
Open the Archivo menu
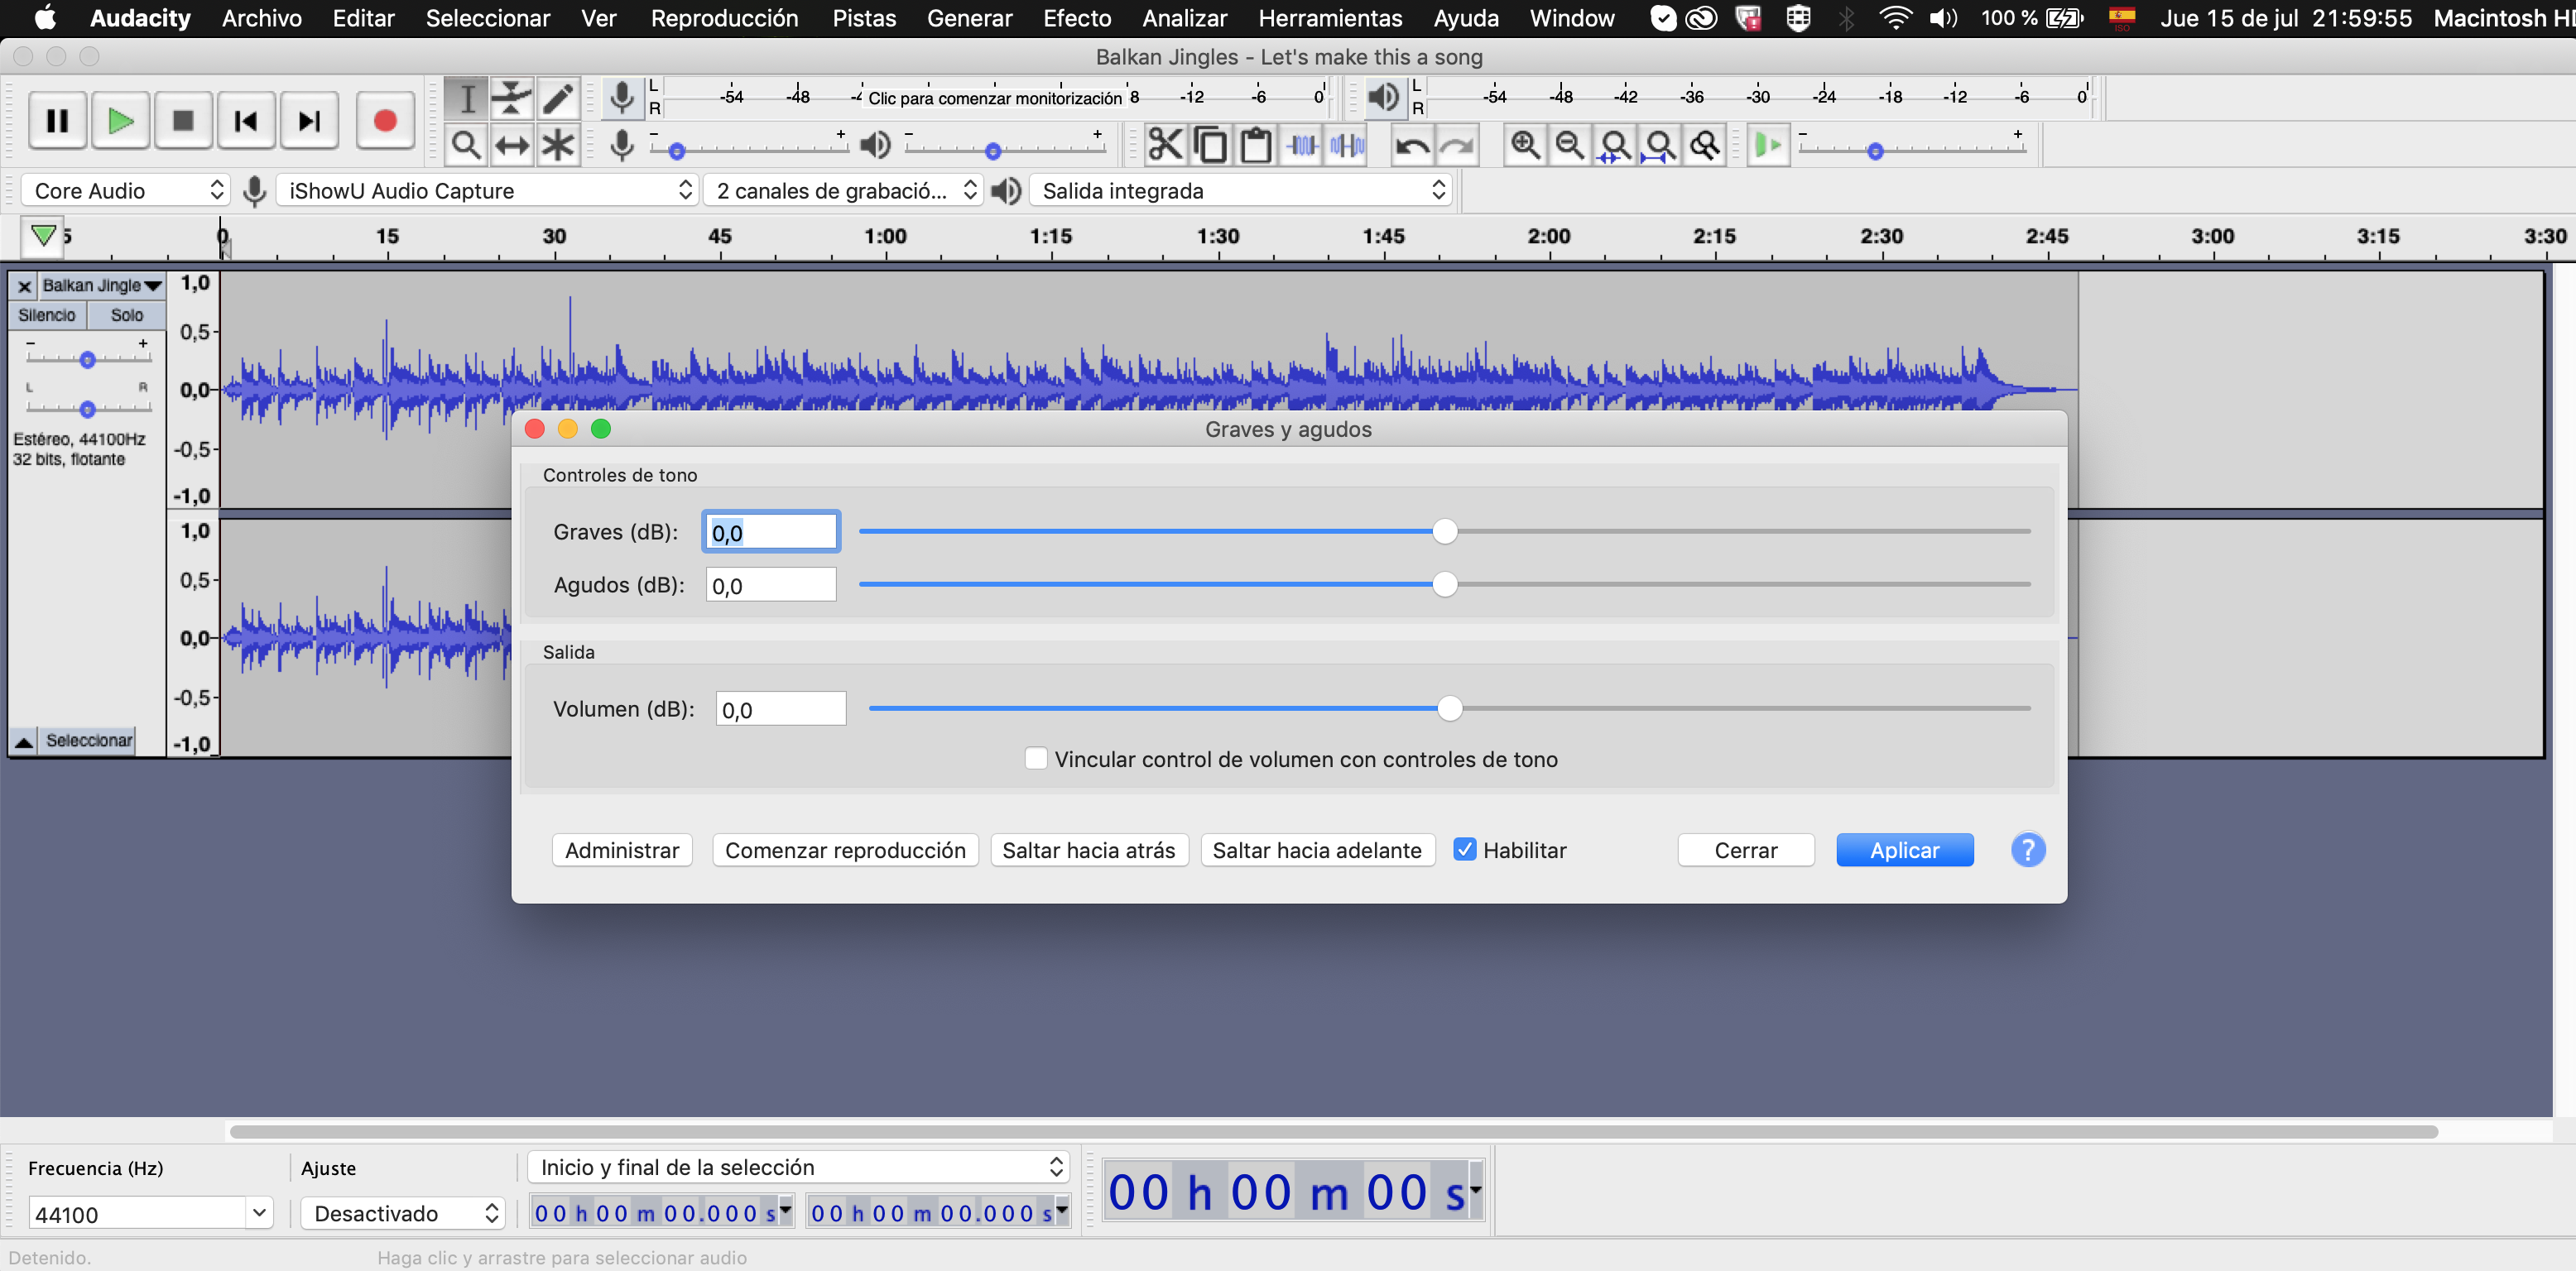(x=261, y=18)
